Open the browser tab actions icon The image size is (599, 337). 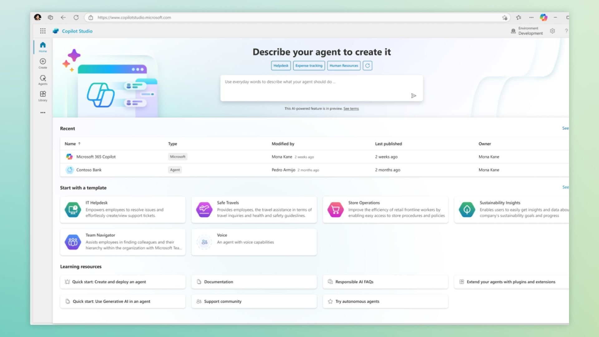[x=51, y=17]
